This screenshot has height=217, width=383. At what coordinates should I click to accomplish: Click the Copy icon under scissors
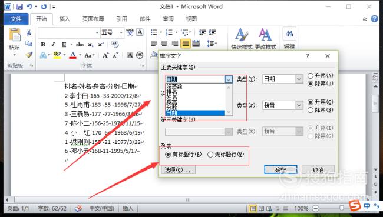(x=29, y=44)
